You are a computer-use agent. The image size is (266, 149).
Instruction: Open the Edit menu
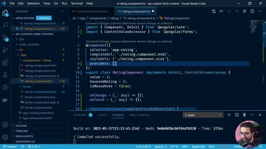pos(21,3)
